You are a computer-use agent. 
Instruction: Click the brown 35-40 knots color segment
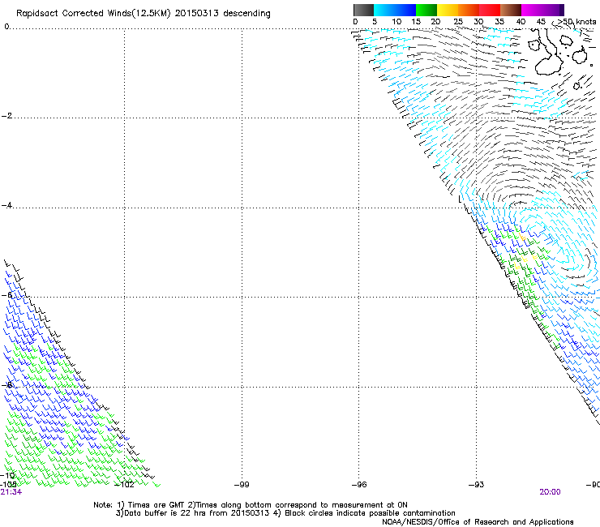(511, 10)
